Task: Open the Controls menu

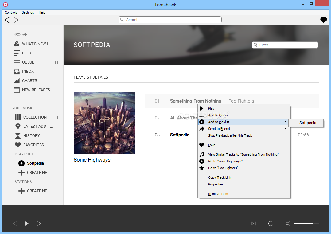Action: 11,12
